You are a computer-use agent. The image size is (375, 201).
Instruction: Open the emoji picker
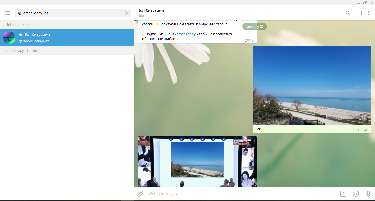(356, 194)
